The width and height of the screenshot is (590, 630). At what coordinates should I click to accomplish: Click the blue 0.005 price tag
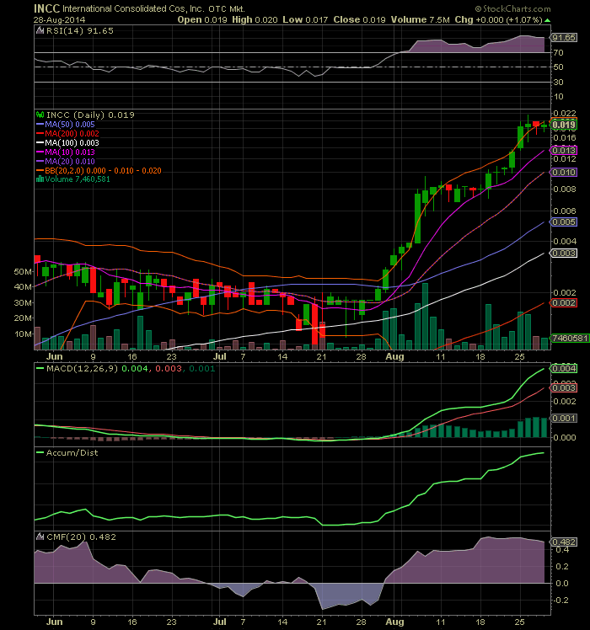coord(564,222)
